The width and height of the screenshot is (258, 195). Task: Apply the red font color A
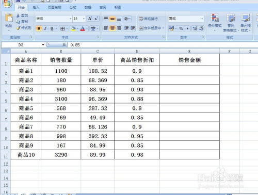pyautogui.click(x=83, y=28)
